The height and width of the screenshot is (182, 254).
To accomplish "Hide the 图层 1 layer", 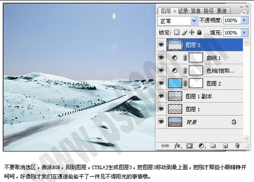I will [161, 109].
